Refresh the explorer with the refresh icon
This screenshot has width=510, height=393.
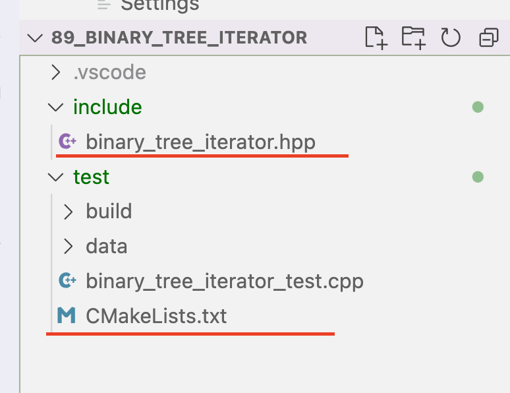pos(451,38)
